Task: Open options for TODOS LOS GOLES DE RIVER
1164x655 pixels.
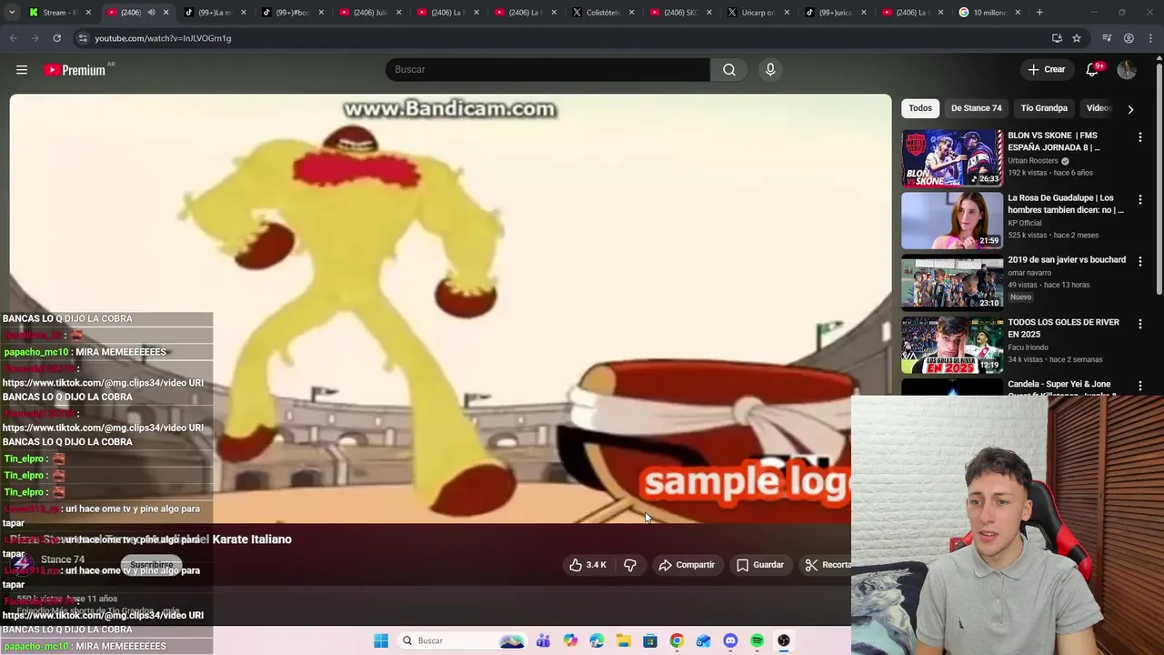Action: 1140,324
